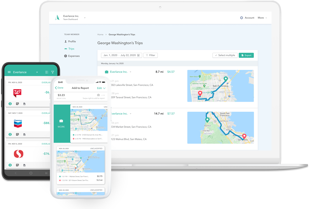Open the Everlance dropdown in the Android header

[x=37, y=72]
